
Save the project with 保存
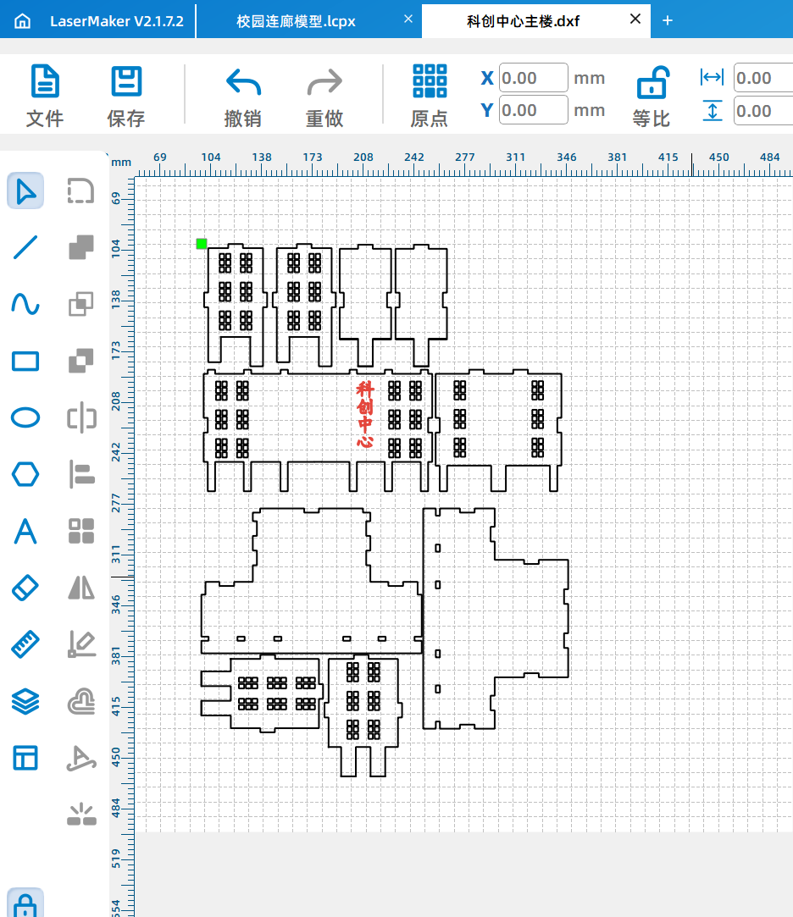click(126, 96)
